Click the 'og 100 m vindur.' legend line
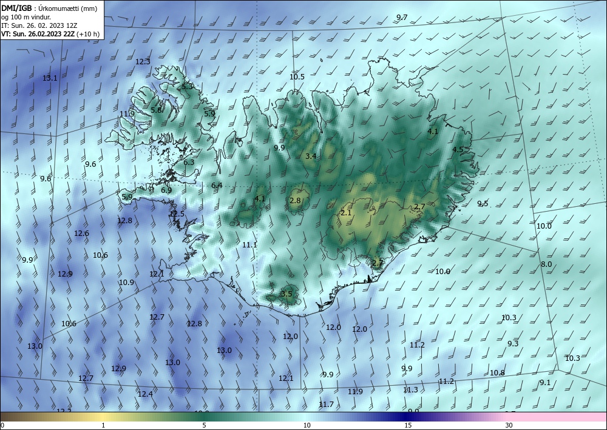This screenshot has width=607, height=430. [x=26, y=17]
